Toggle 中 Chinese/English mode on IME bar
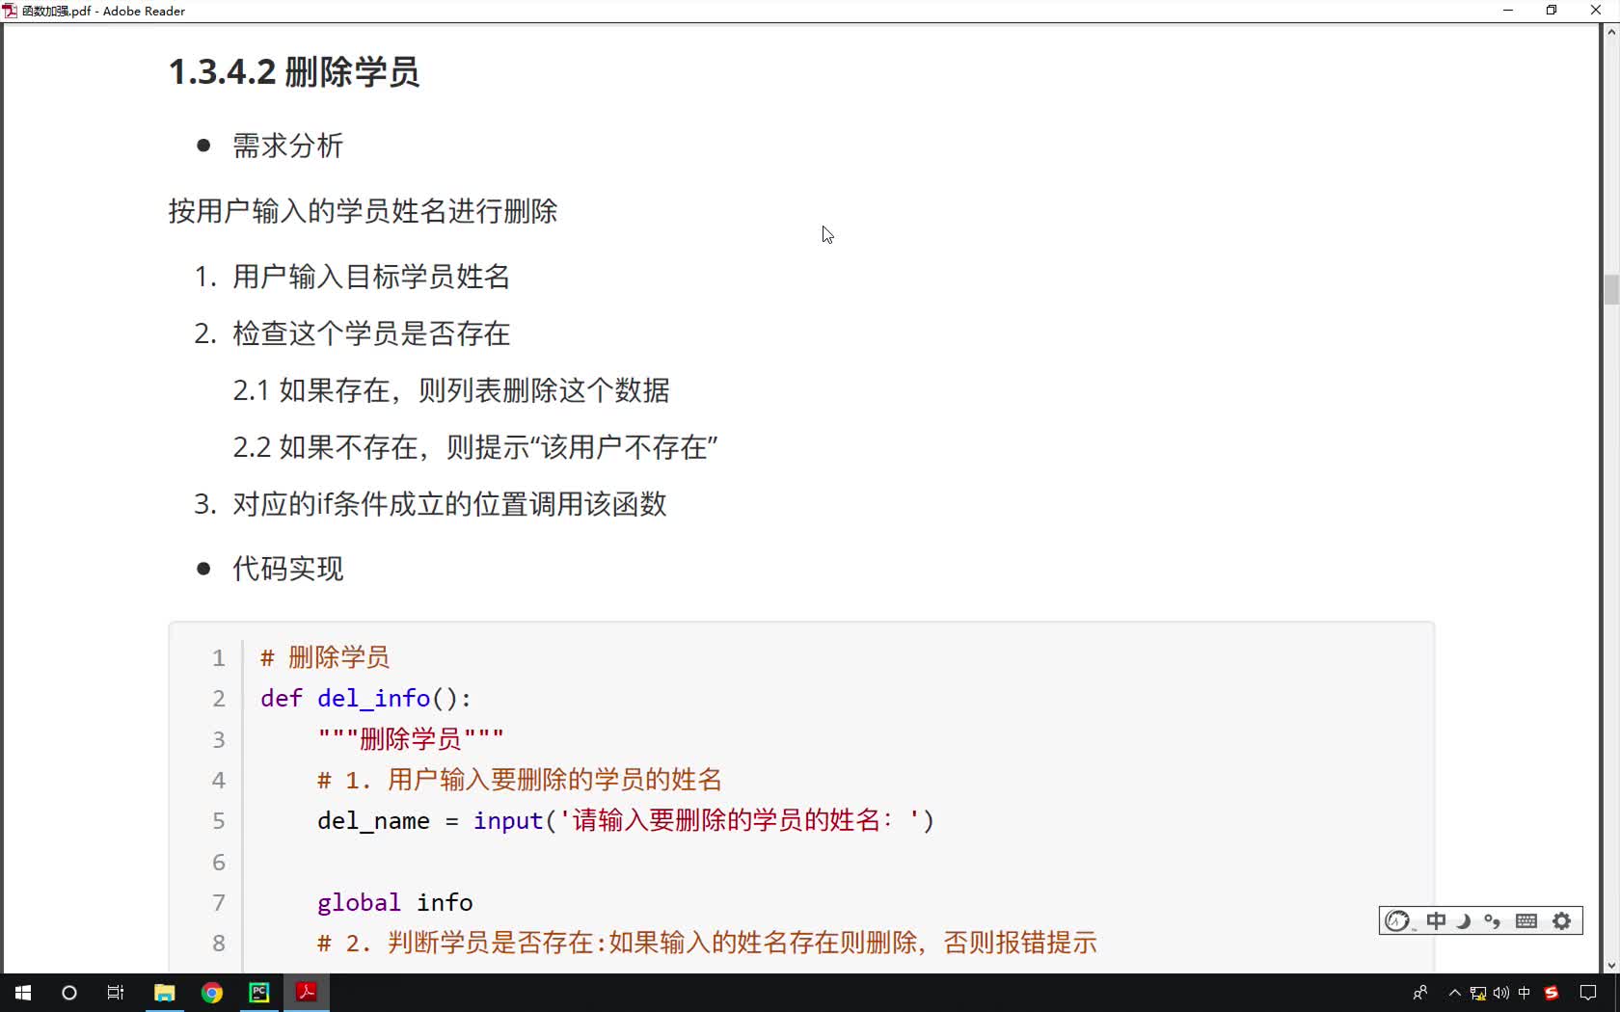Screen dimensions: 1620x1012 pos(1436,921)
